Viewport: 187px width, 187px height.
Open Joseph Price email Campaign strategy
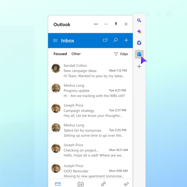(x=90, y=110)
